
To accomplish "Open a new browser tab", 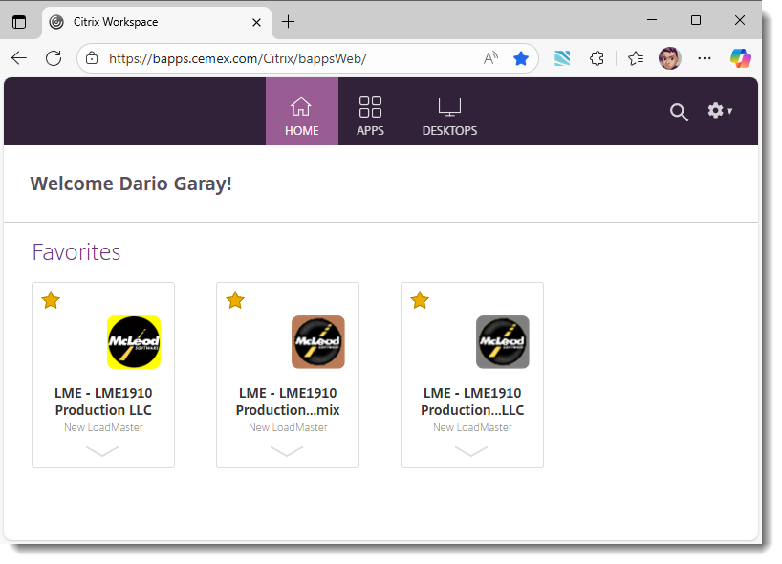I will 288,21.
